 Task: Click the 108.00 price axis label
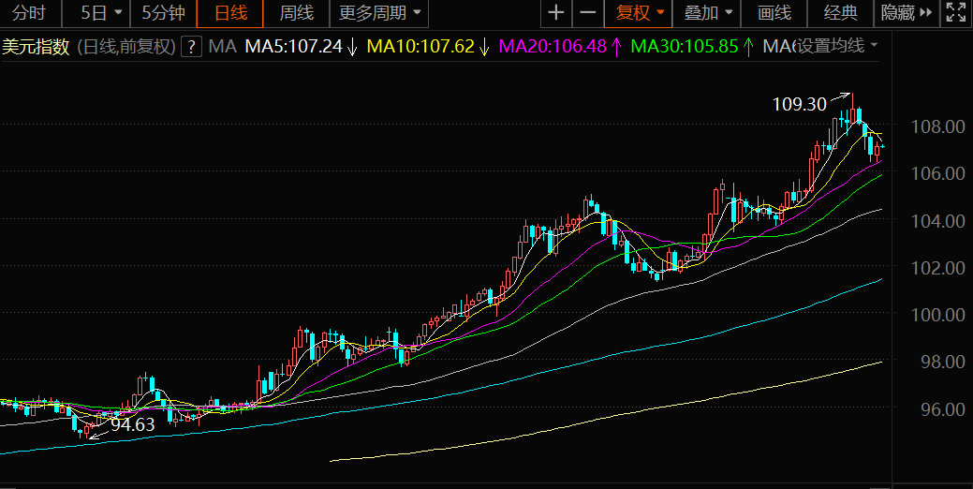[x=937, y=126]
